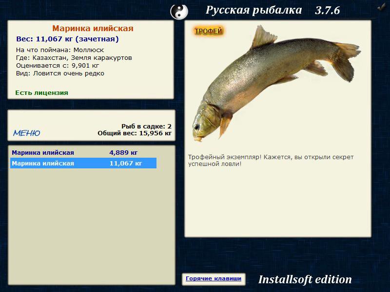
Task: Click the 3.7.6 version number
Action: coord(327,10)
